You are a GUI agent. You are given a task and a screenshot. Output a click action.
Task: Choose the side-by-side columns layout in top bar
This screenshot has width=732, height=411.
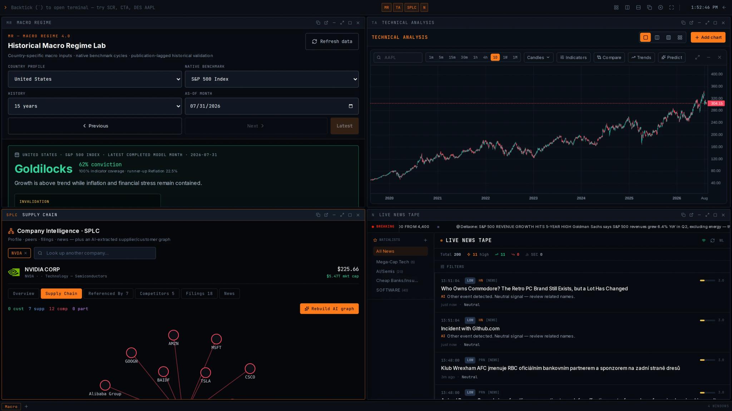(627, 7)
